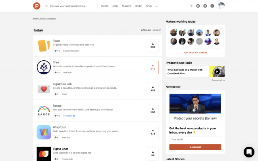Screen dimensions: 258x161
Task: Open the Wispform product title
Action: click(60, 127)
